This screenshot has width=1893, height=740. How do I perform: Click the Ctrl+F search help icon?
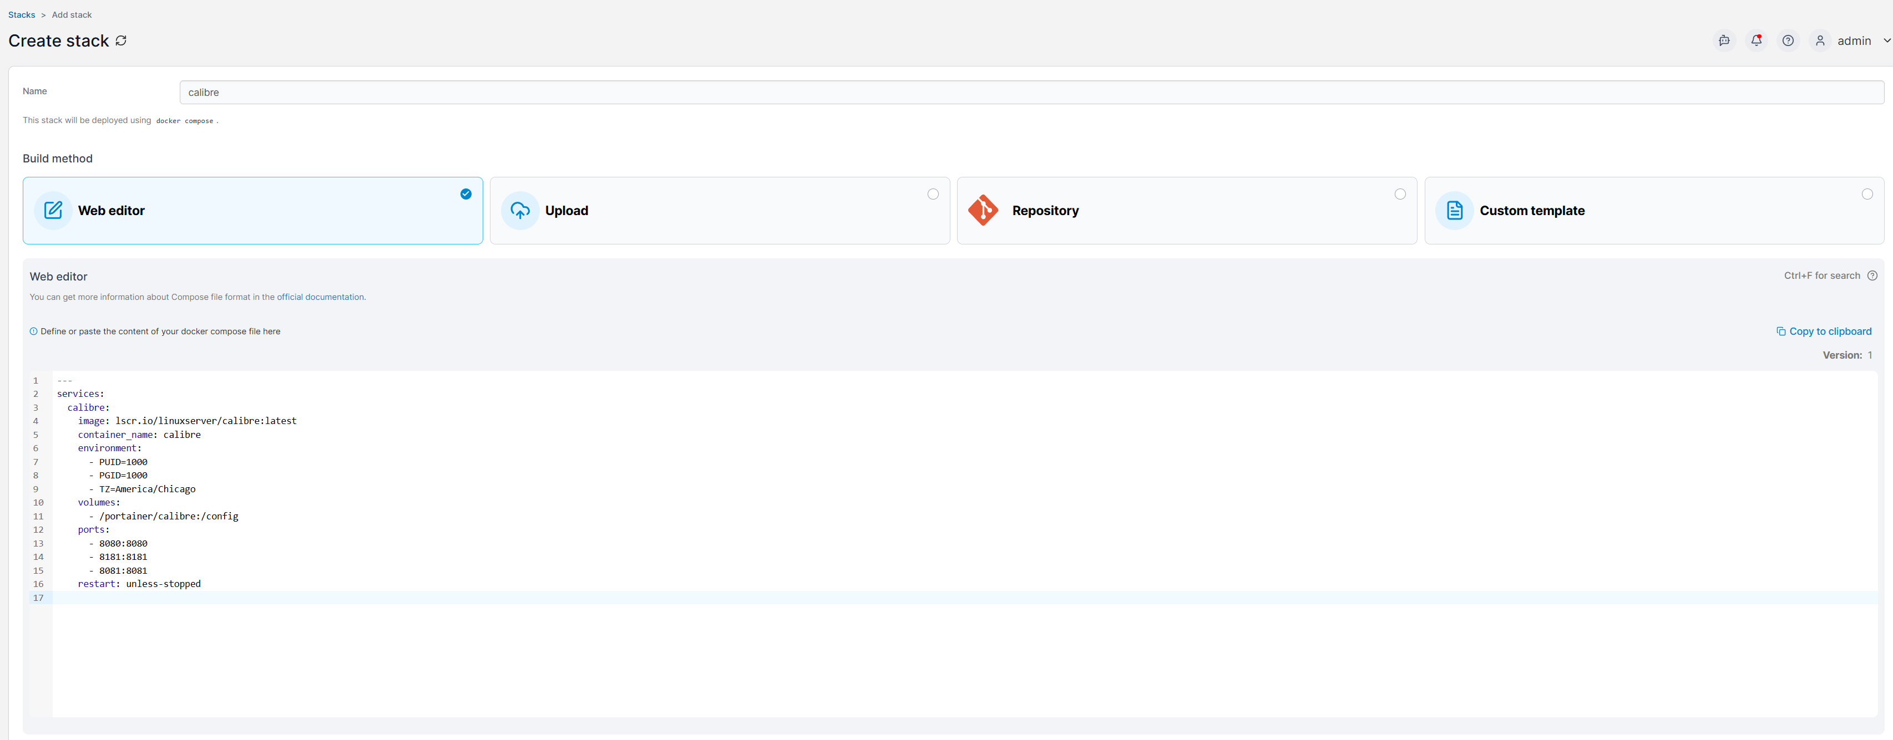pos(1872,276)
